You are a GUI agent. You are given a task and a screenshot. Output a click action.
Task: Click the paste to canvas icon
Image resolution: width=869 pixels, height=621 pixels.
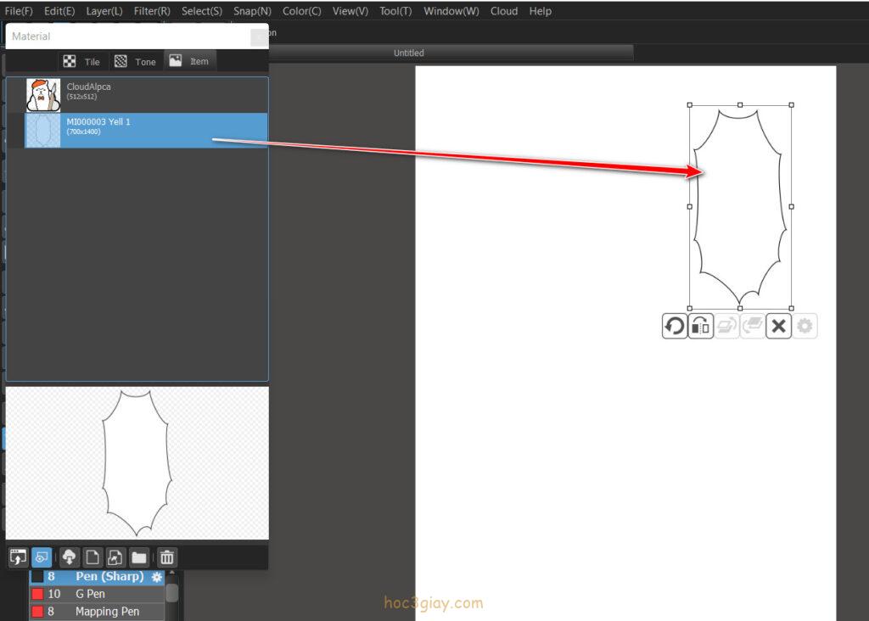[18, 557]
